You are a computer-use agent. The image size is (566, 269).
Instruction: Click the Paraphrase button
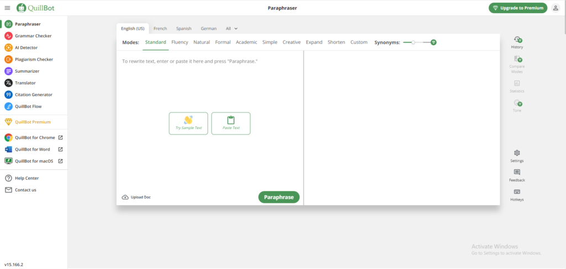click(x=279, y=197)
